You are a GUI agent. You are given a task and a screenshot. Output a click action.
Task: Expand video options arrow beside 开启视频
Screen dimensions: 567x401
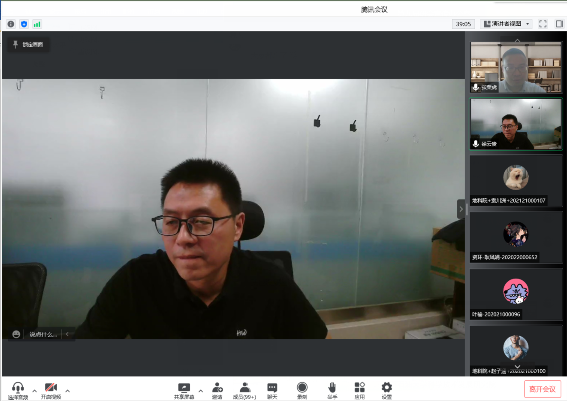tap(67, 391)
